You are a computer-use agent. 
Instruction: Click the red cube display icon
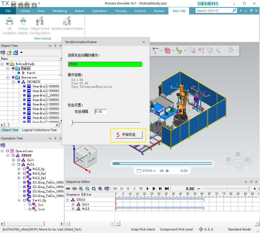point(167,51)
